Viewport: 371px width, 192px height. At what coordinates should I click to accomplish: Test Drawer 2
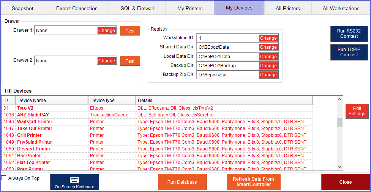coord(130,61)
